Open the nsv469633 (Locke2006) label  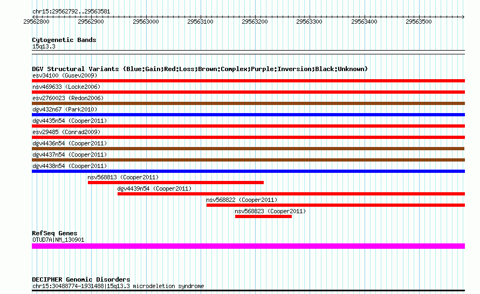pyautogui.click(x=66, y=87)
